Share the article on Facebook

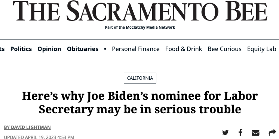pos(240,132)
